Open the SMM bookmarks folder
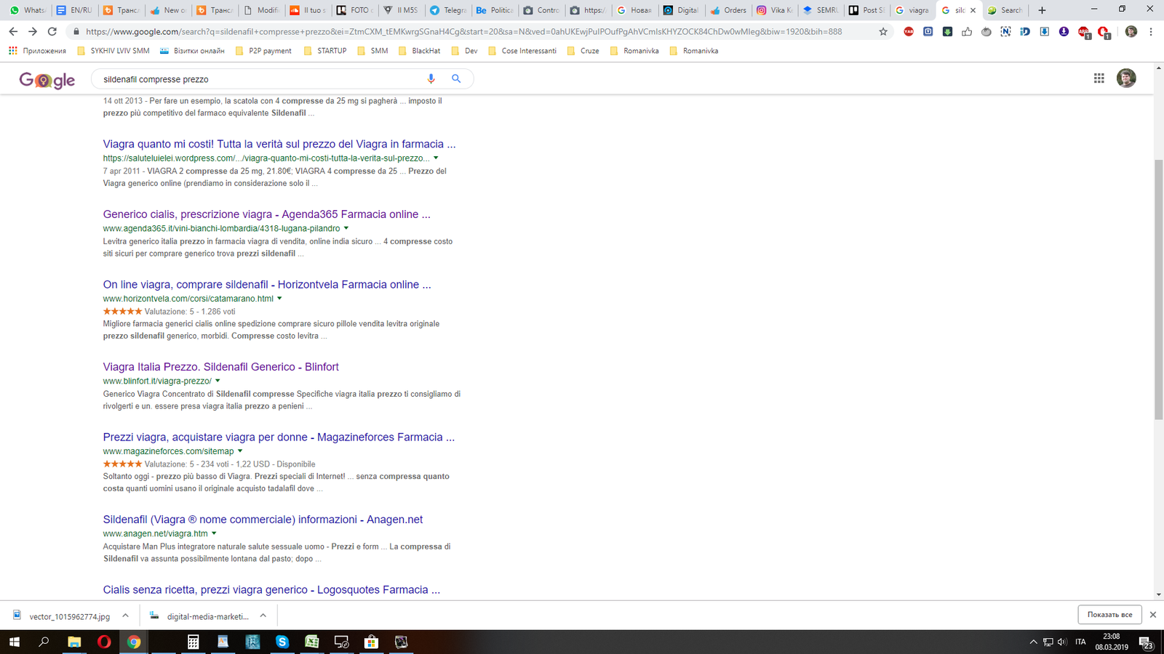This screenshot has width=1164, height=654. point(372,51)
